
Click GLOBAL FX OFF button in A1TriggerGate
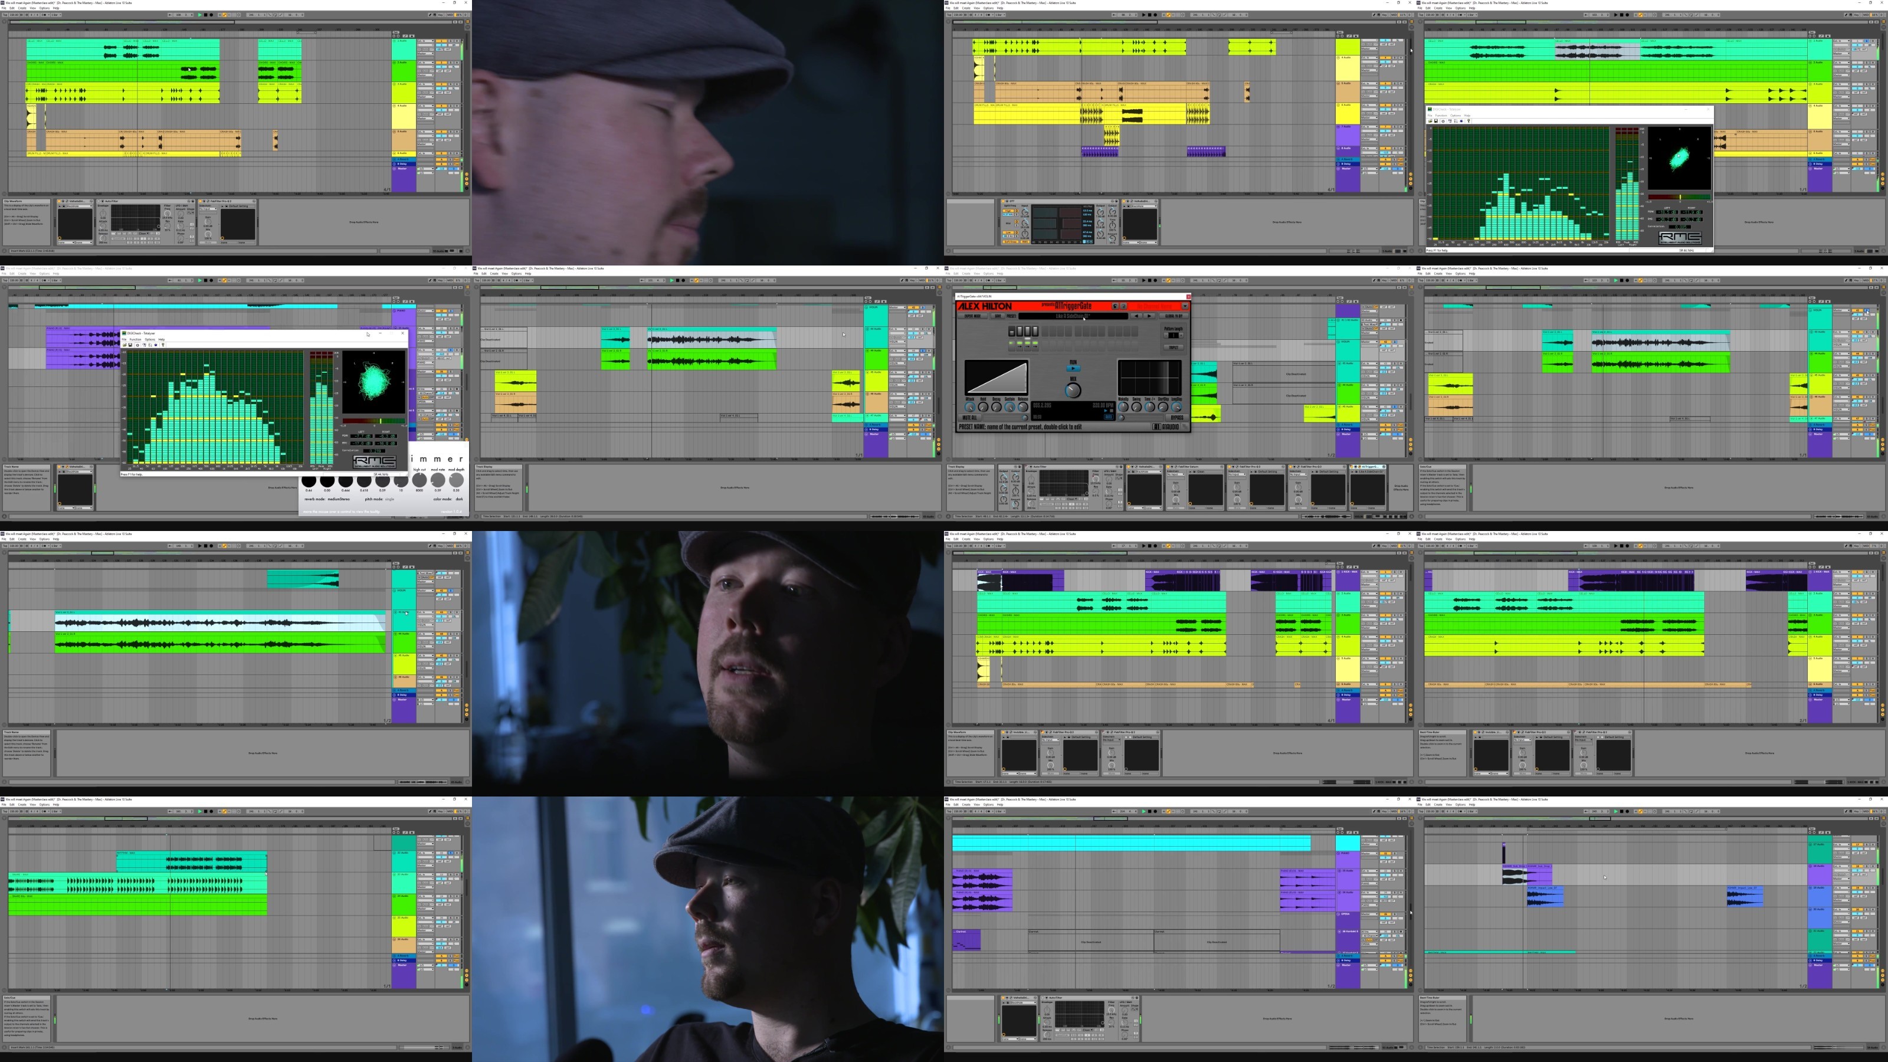click(x=1174, y=316)
